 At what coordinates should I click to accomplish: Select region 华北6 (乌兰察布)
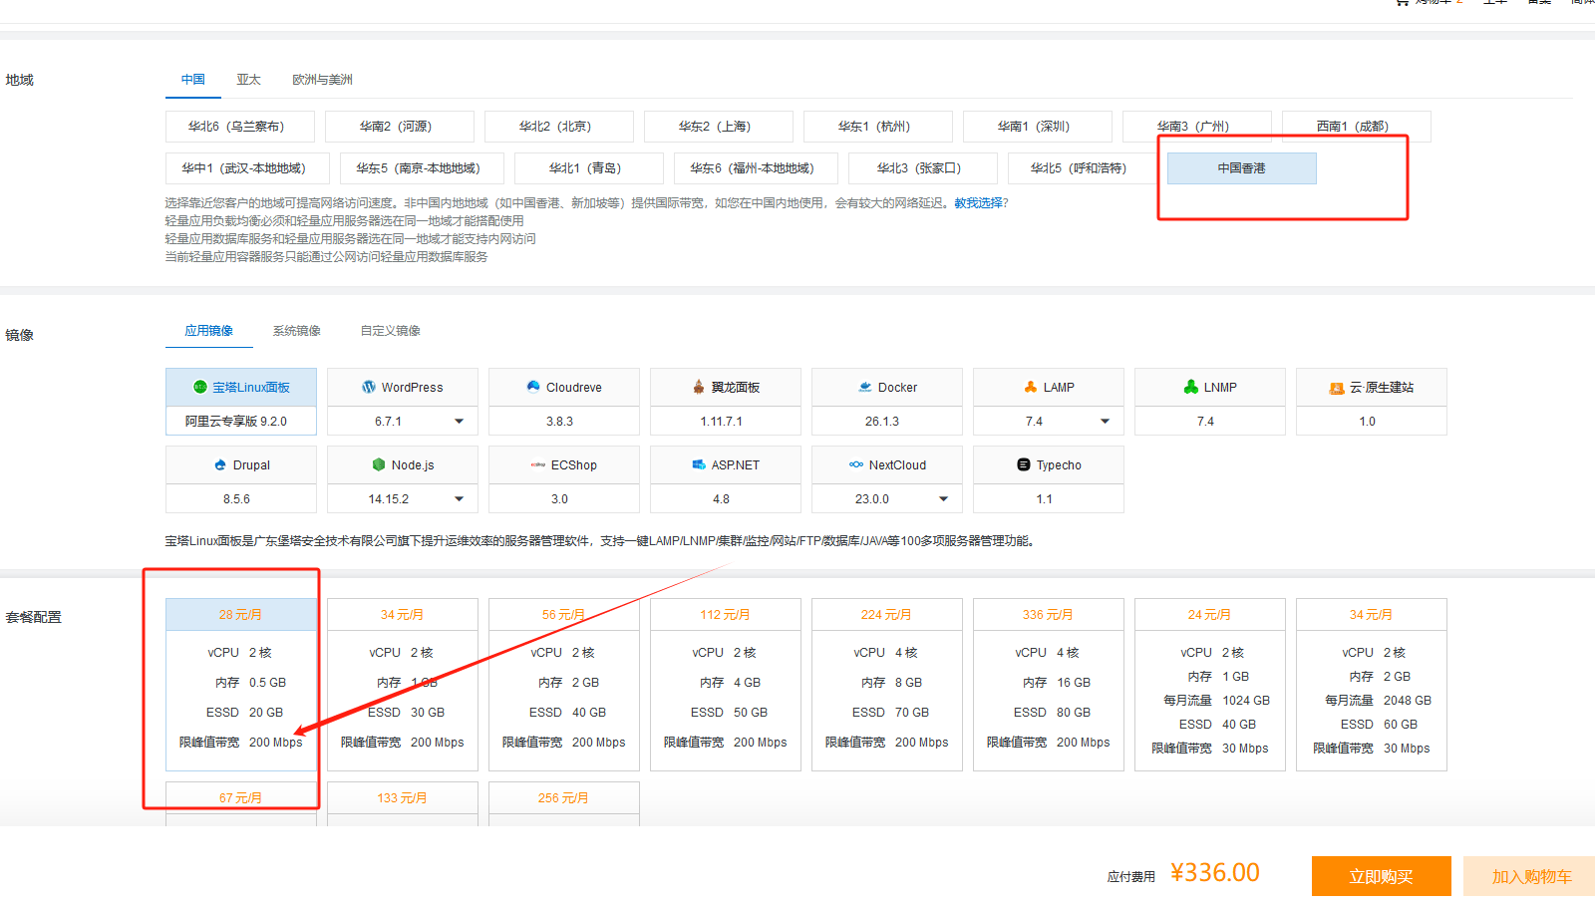tap(240, 127)
